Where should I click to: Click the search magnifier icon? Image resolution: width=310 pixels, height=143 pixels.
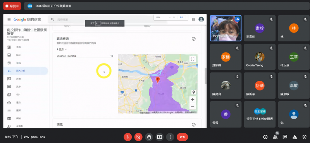(x=53, y=19)
